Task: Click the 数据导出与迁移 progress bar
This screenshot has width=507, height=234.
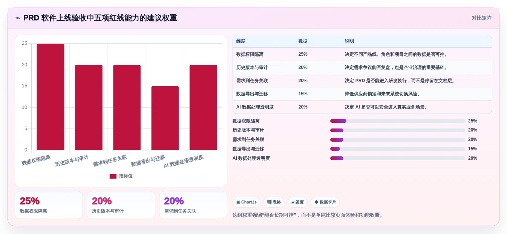Action: pyautogui.click(x=397, y=149)
